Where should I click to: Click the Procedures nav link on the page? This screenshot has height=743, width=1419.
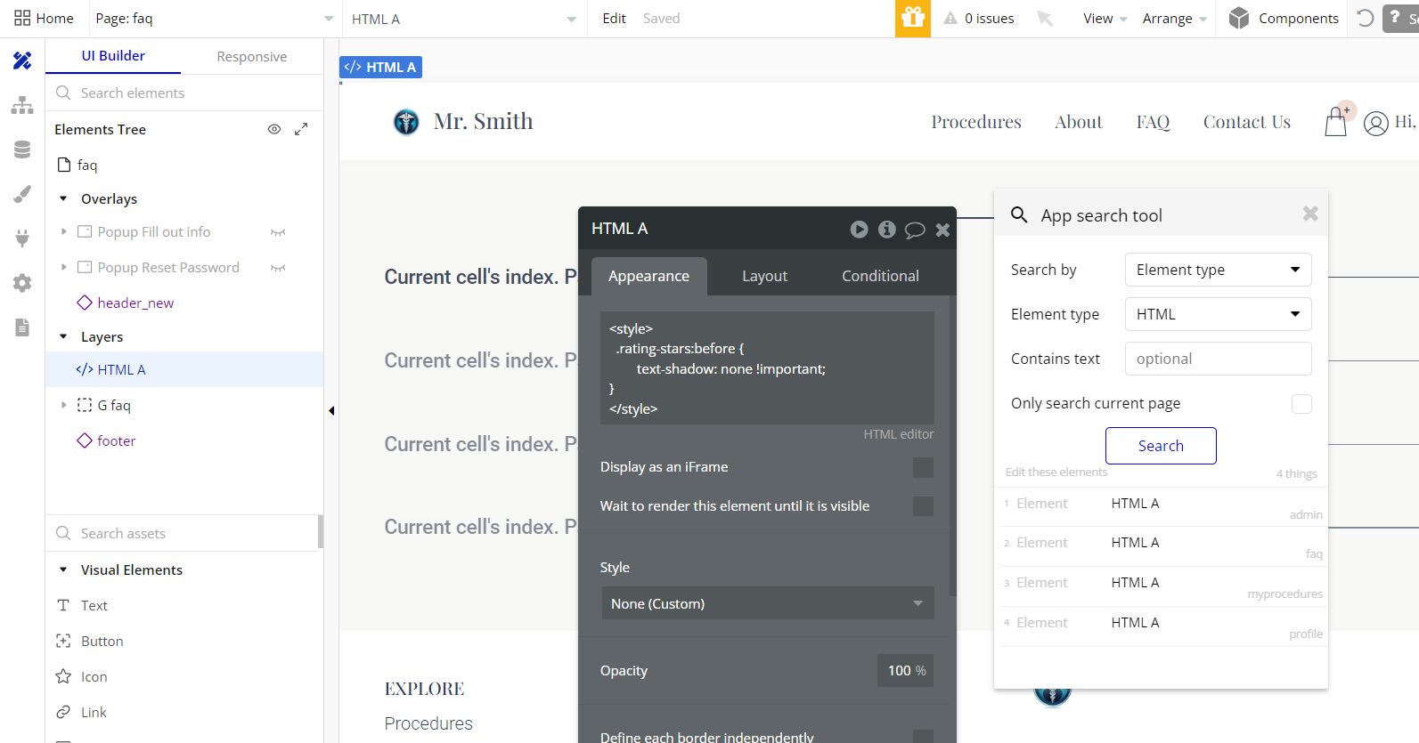pyautogui.click(x=976, y=122)
